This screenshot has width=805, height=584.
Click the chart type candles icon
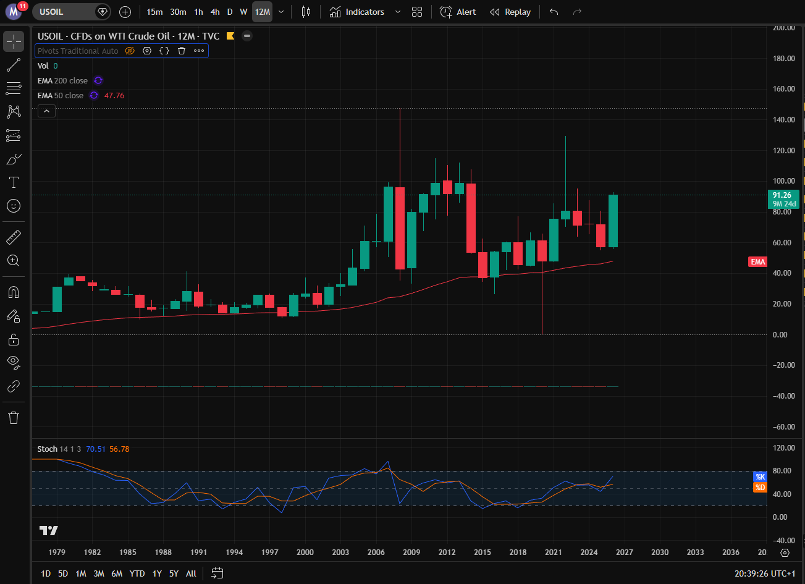point(306,12)
